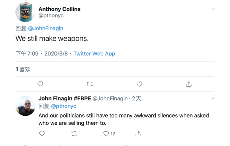Share Anthony Collins' main tweet
This screenshot has width=230, height=146.
pos(189,84)
